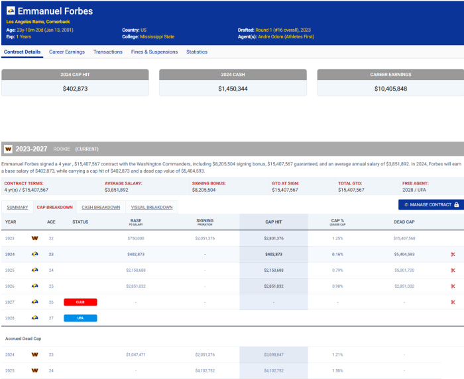Open the Career Earnings tab
This screenshot has height=379, width=464.
coord(67,52)
